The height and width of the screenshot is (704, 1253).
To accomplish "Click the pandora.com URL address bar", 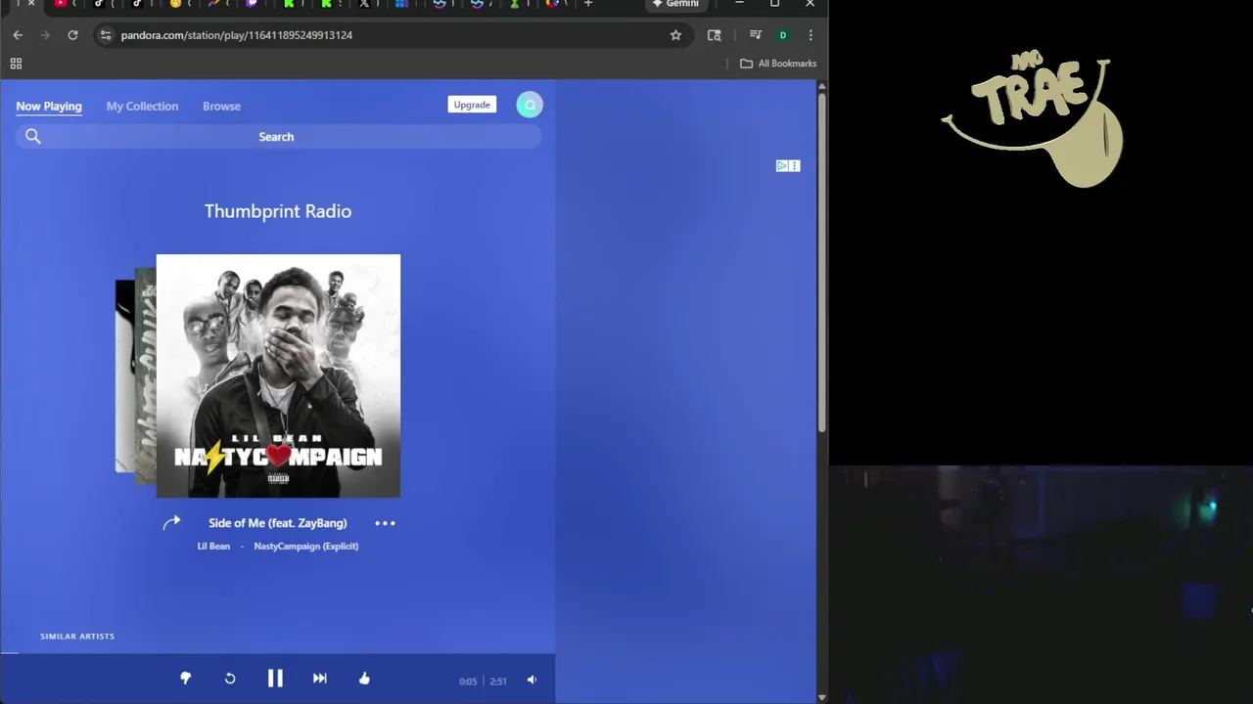I will [392, 35].
